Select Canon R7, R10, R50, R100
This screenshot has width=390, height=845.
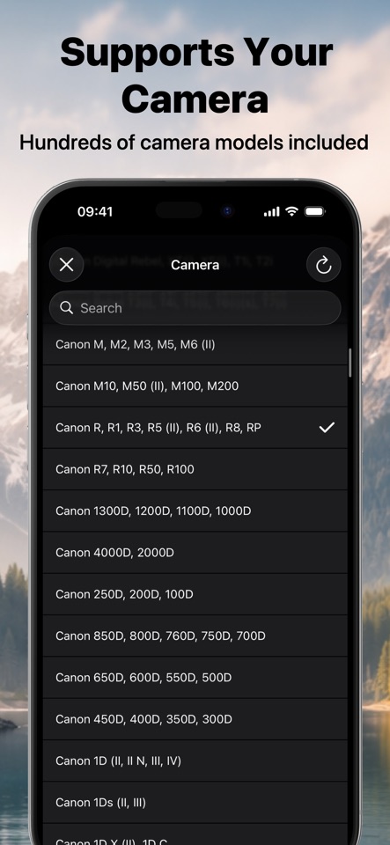(x=195, y=469)
